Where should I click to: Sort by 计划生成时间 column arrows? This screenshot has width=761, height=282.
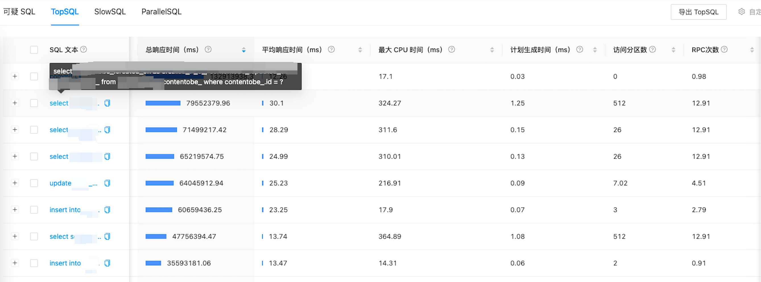[x=595, y=50]
